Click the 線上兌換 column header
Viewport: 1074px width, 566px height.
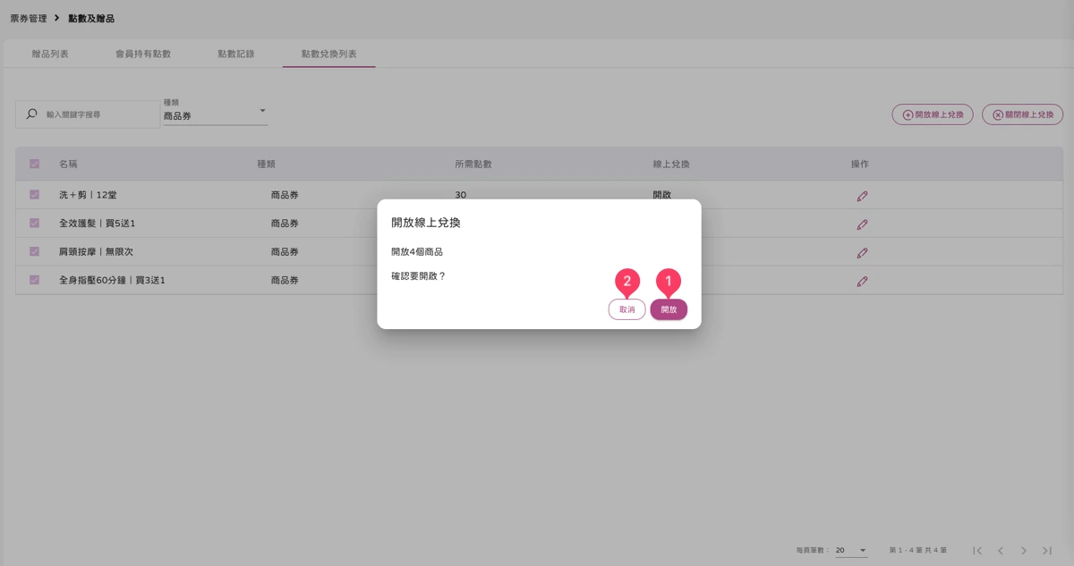point(671,165)
